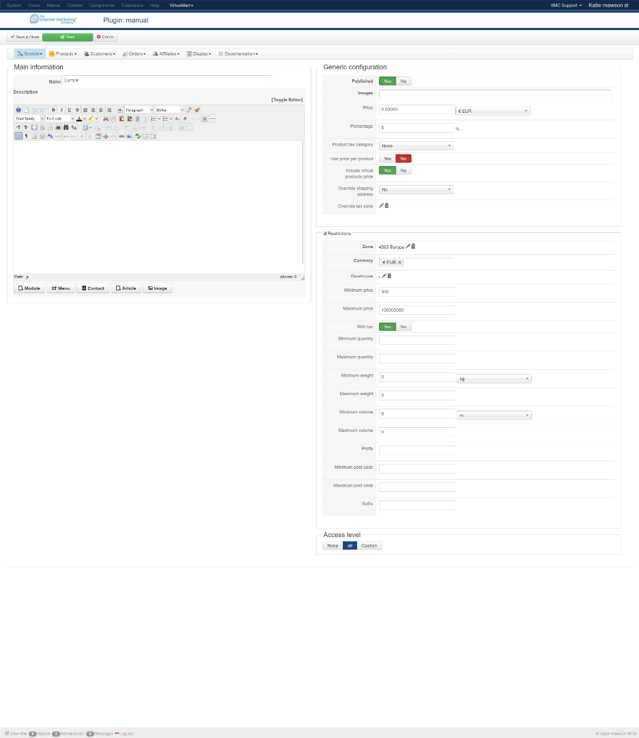The height and width of the screenshot is (738, 639).
Task: Open the Paragraph format dropdown
Action: [139, 109]
